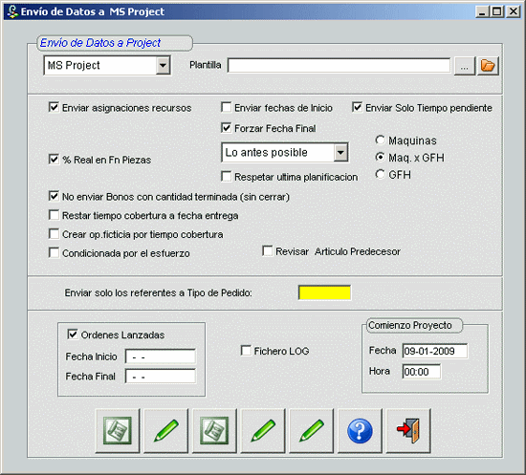Click the Envío de Datos a Project heading
526x475 pixels.
point(100,43)
